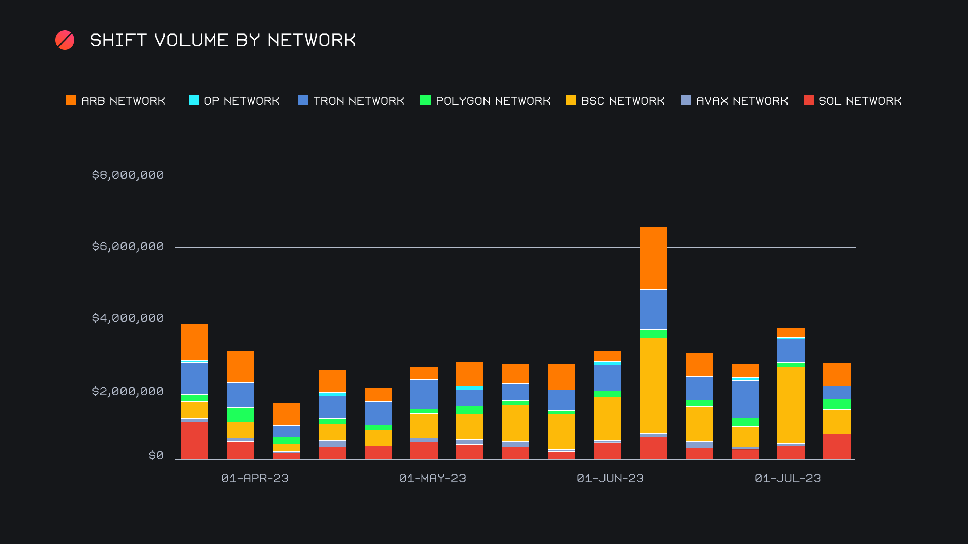
Task: Click the ARB Network orange legend swatch
Action: (71, 100)
